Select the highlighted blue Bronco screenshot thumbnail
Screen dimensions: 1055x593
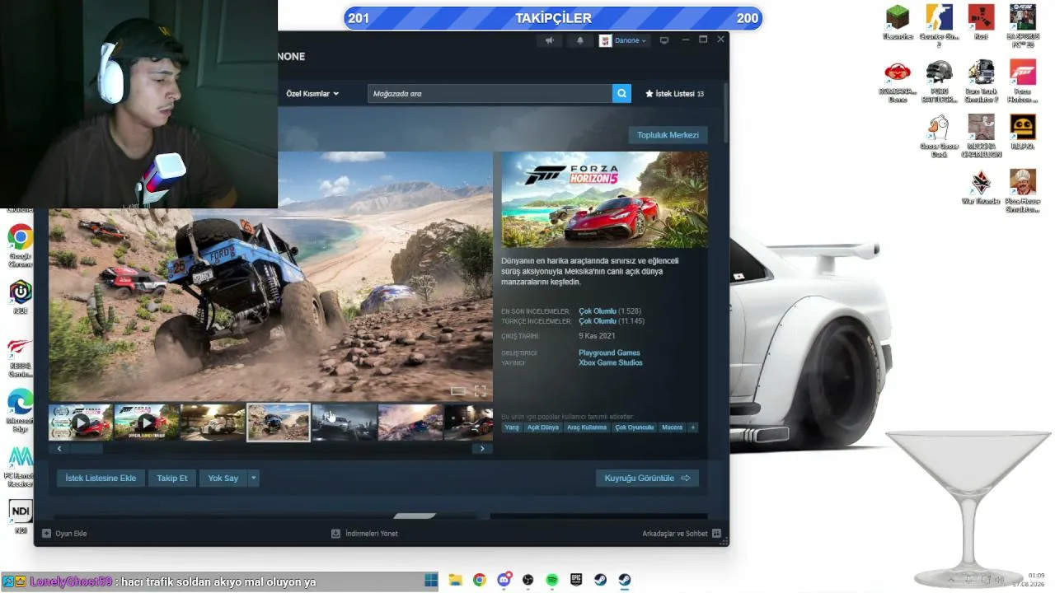279,423
